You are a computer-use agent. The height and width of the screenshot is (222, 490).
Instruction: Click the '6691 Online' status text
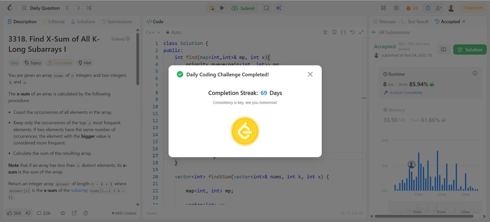[124, 213]
